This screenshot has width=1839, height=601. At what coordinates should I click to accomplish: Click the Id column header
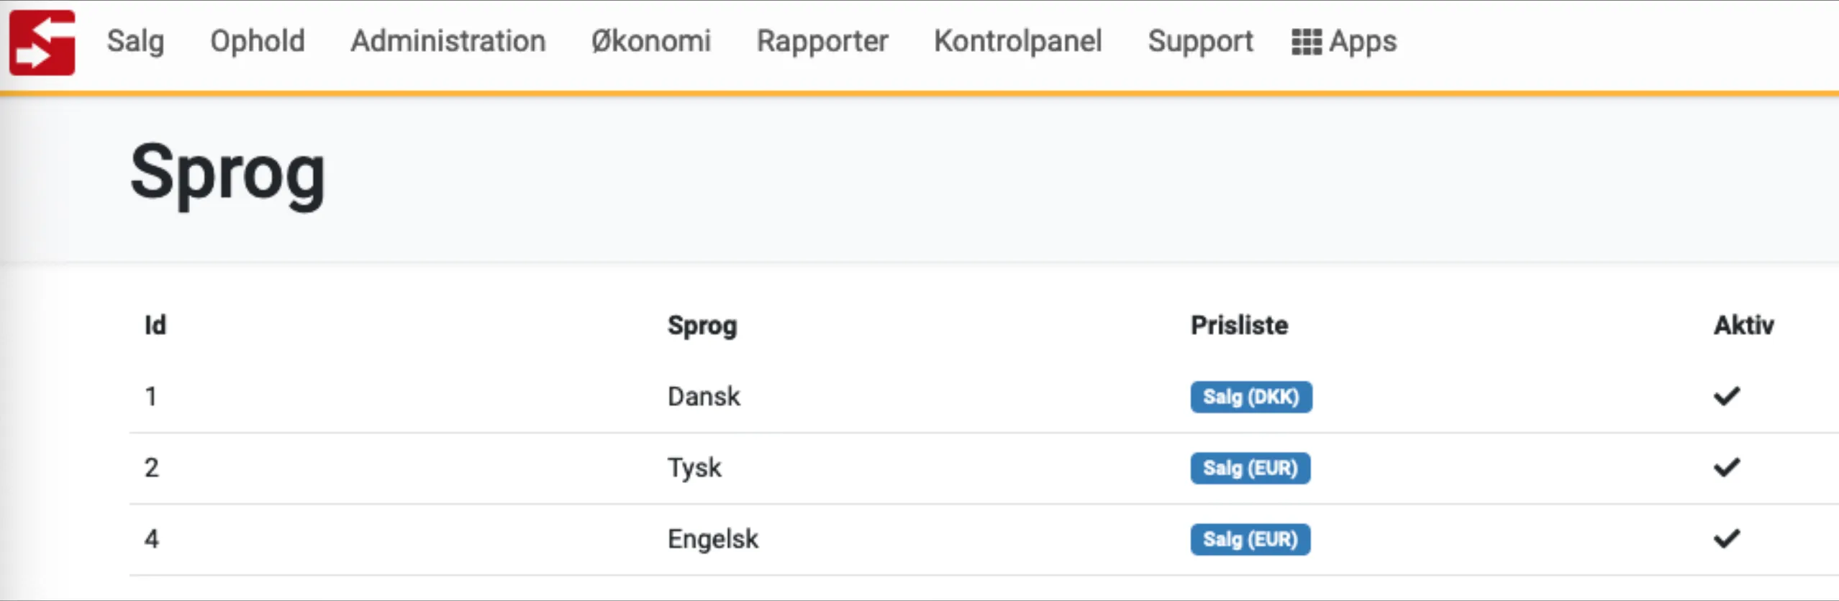click(x=155, y=325)
